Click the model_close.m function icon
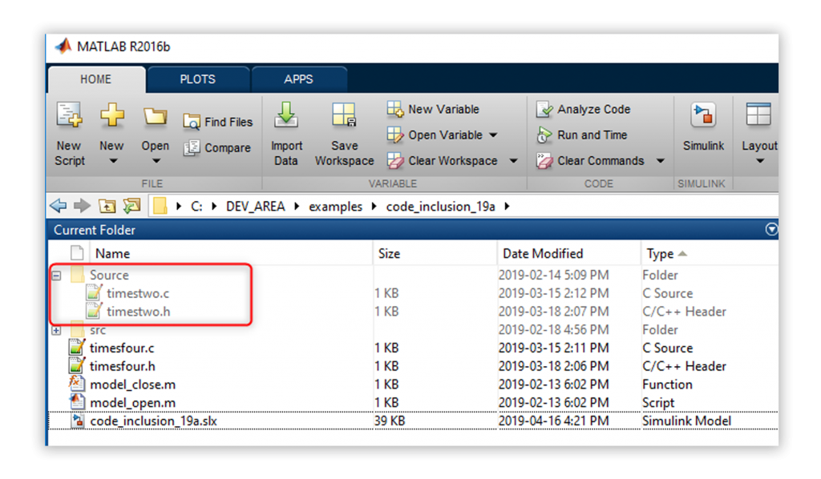The height and width of the screenshot is (479, 821). pos(76,384)
